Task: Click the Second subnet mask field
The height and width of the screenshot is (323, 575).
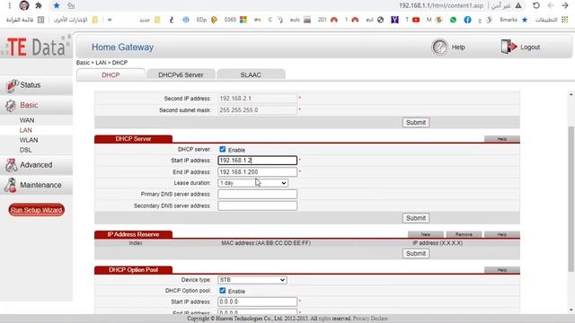Action: [258, 109]
